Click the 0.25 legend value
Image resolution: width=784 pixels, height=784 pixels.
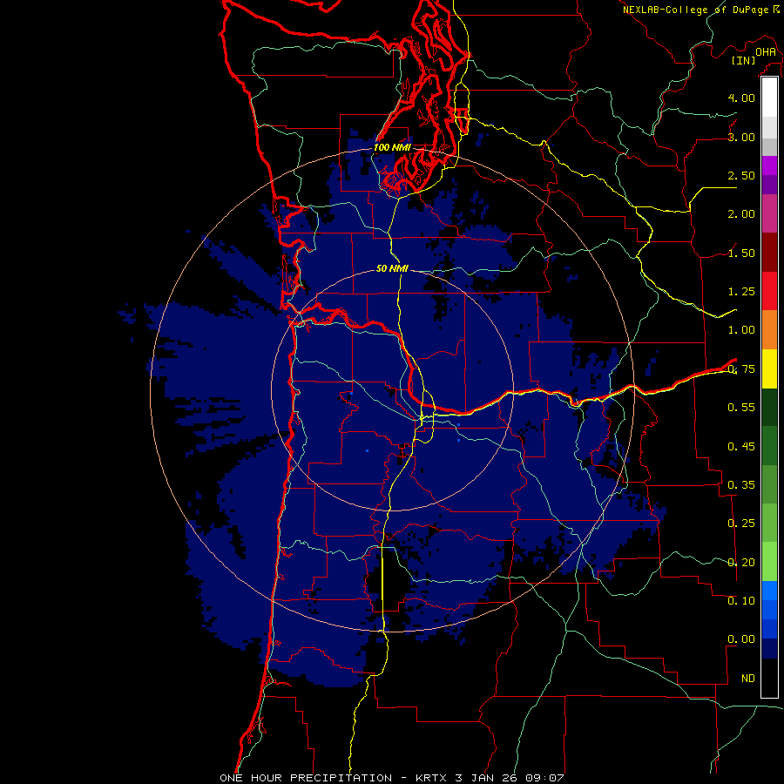tap(741, 524)
